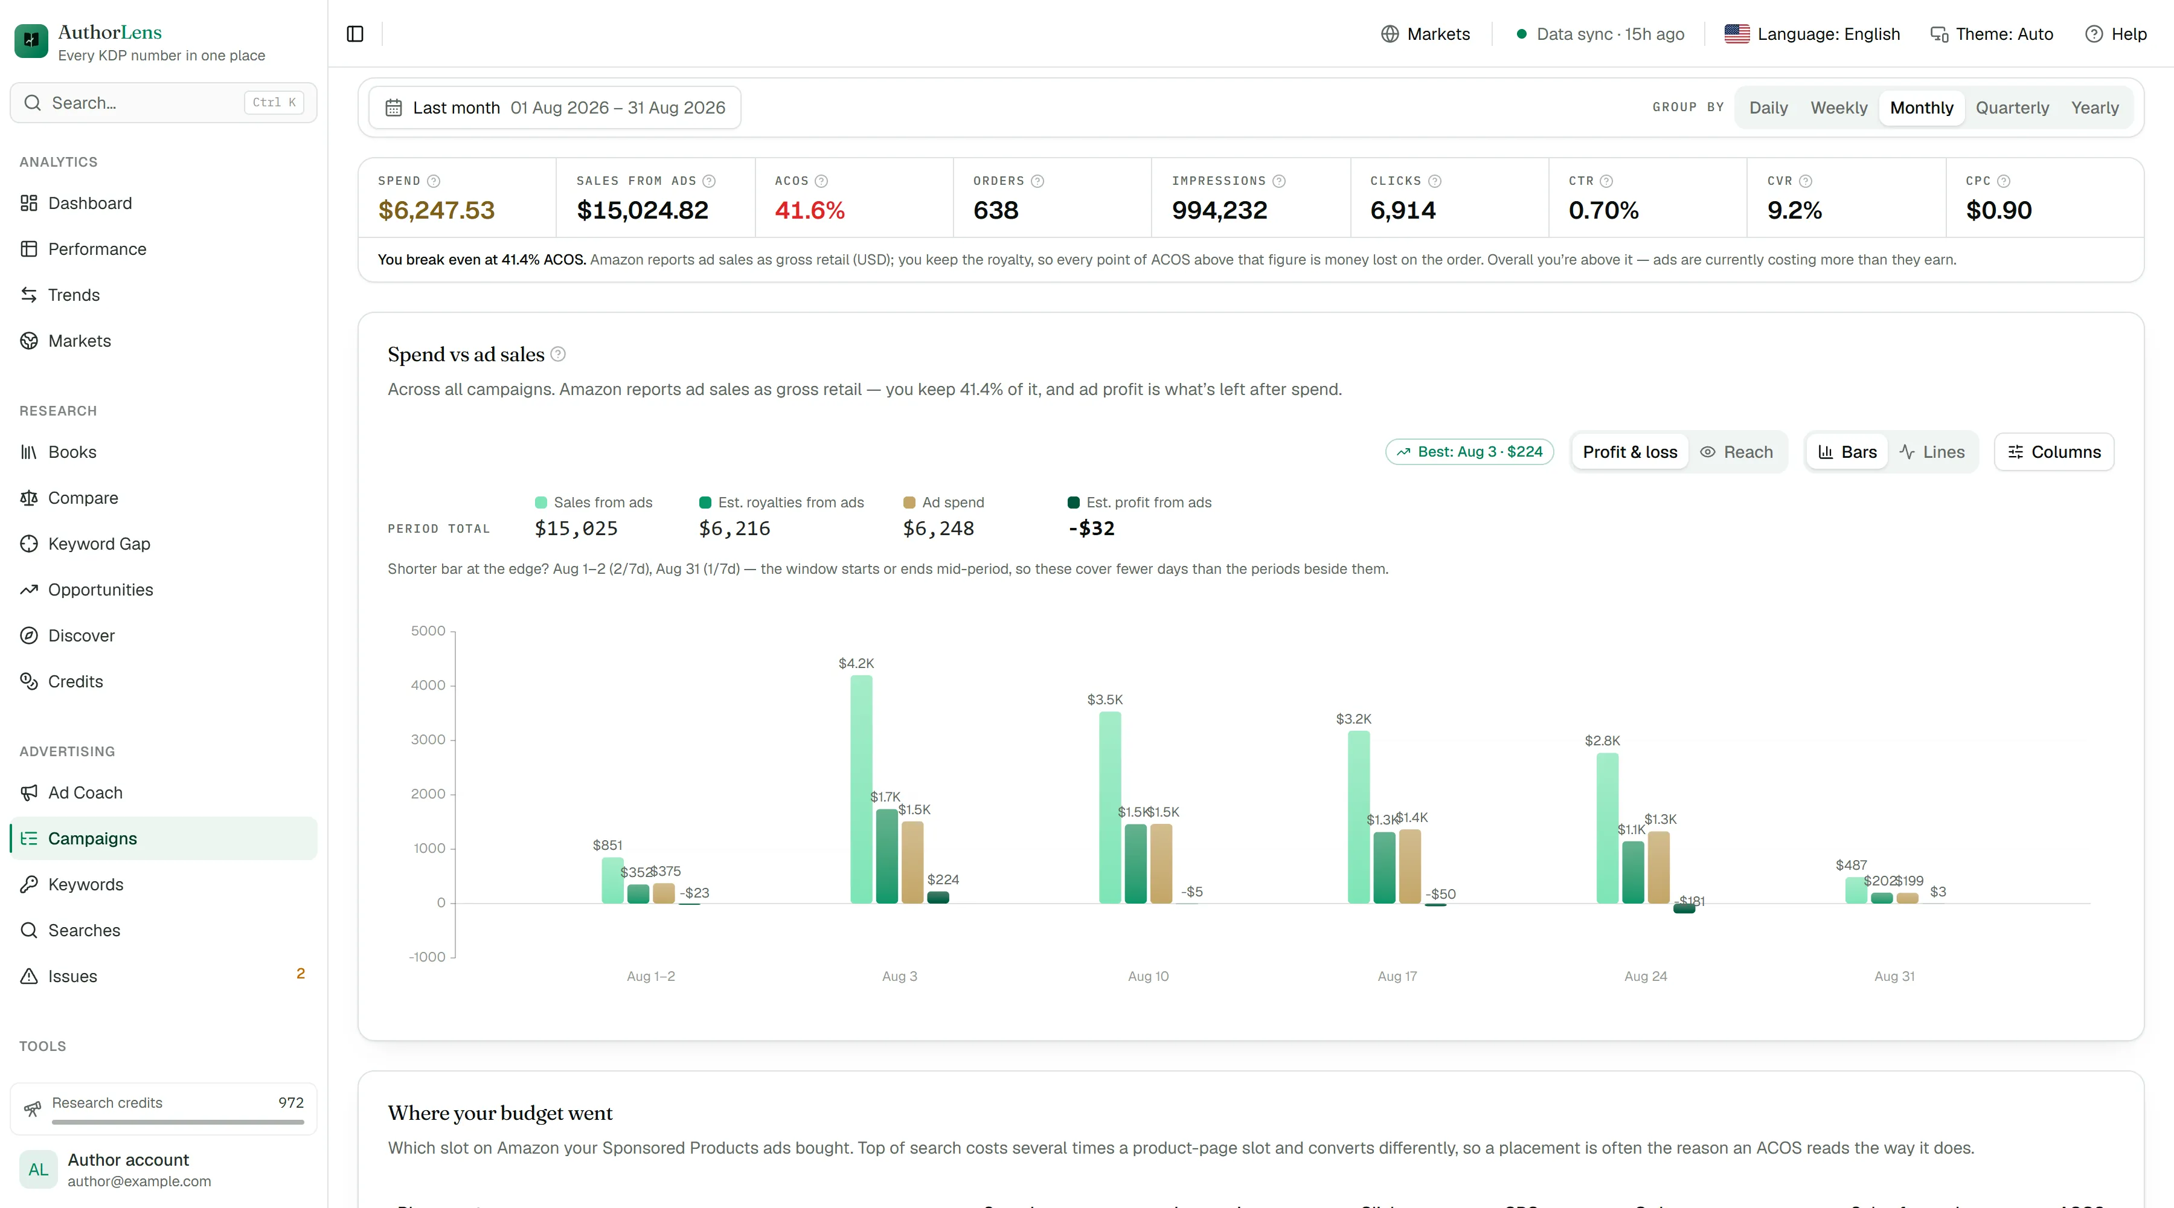Click the help icon beside Spend vs ad sales
The height and width of the screenshot is (1208, 2174).
point(558,354)
